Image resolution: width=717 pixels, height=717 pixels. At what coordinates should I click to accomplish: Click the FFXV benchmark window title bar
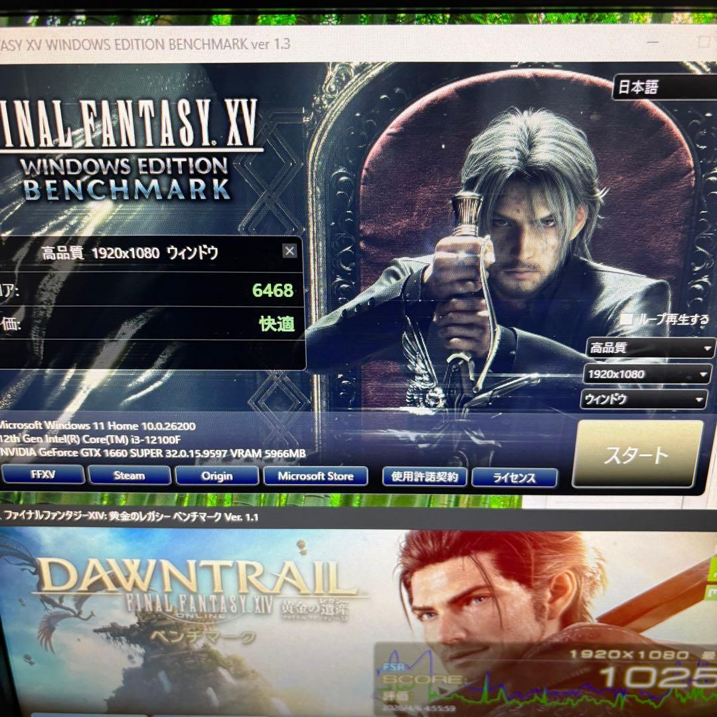(x=358, y=44)
